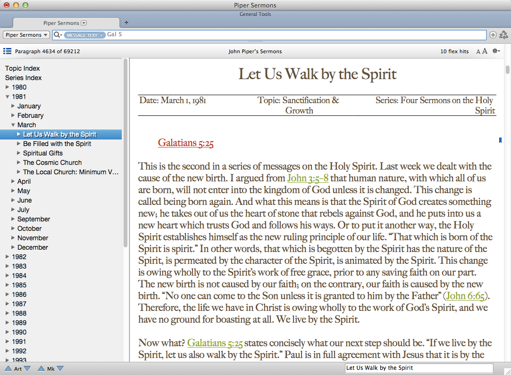Expand Let Us Walk by the Spirit entry
The image size is (511, 375).
[18, 134]
